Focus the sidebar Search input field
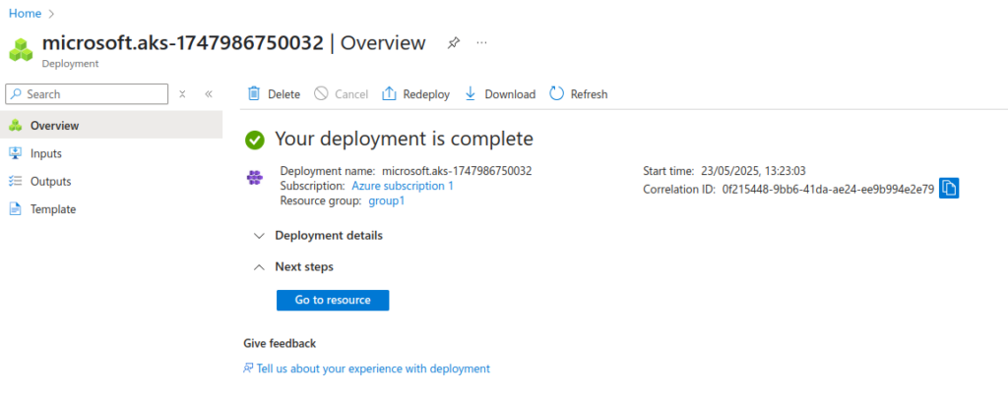The width and height of the screenshot is (1008, 397). (x=94, y=94)
